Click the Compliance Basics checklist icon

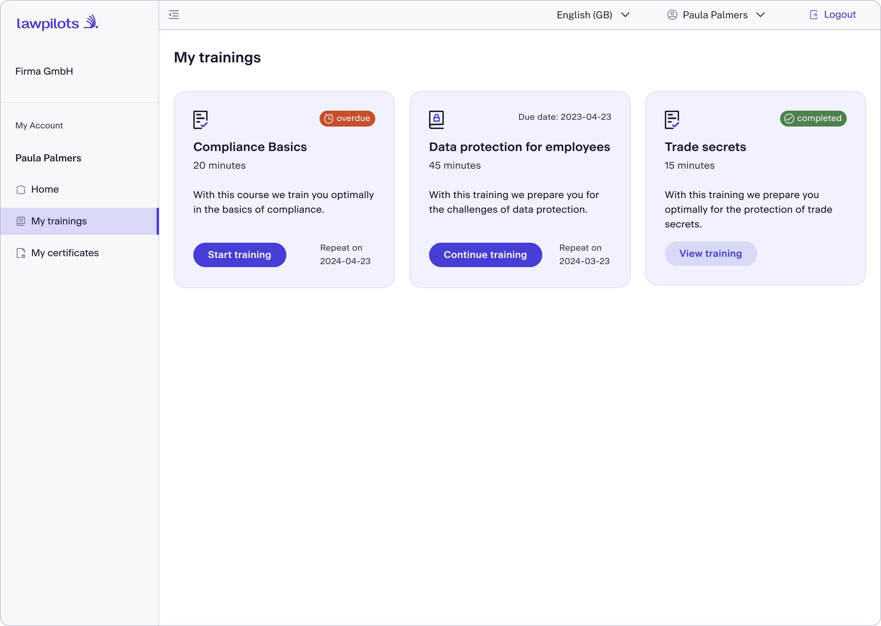[201, 120]
